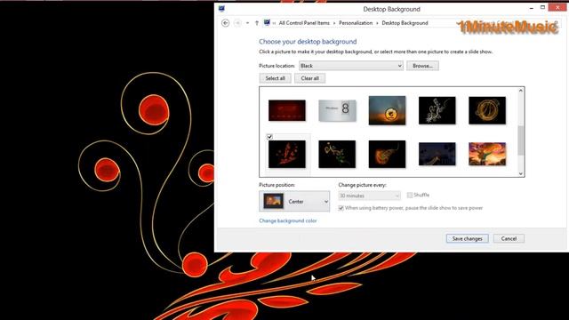
Task: Toggle the Shuffle checkbox
Action: click(410, 196)
